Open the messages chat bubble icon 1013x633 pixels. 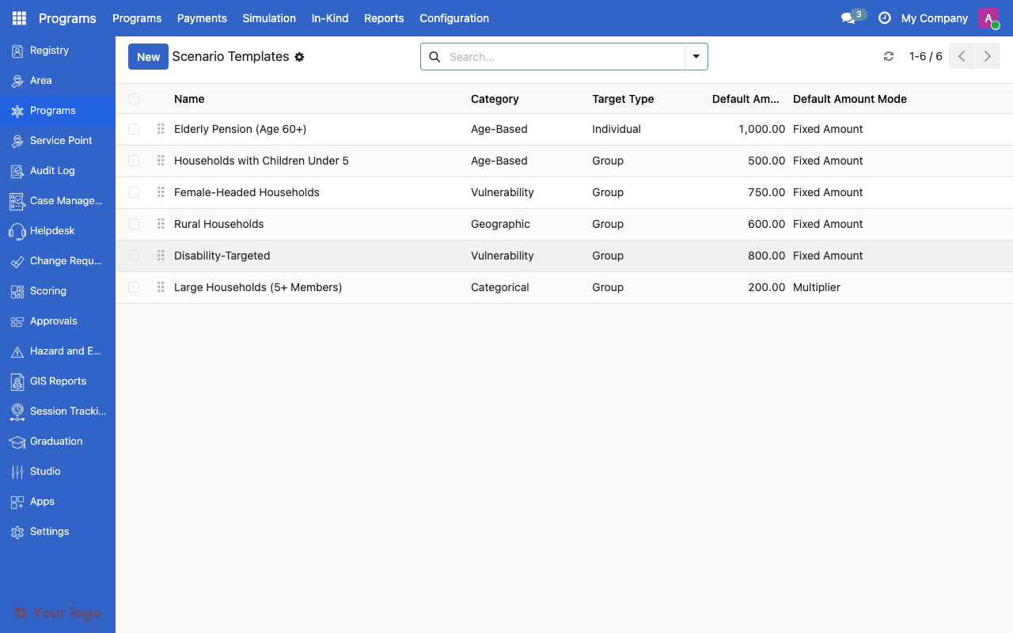pyautogui.click(x=848, y=18)
